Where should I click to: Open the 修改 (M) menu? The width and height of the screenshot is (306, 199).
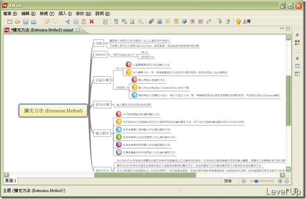(x=84, y=13)
